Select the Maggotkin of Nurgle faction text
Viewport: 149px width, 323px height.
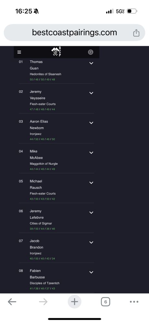44,164
